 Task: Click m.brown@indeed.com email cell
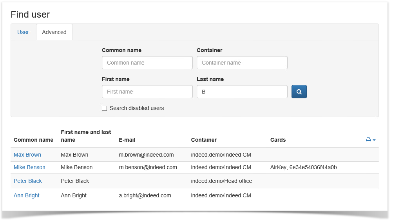click(x=146, y=155)
